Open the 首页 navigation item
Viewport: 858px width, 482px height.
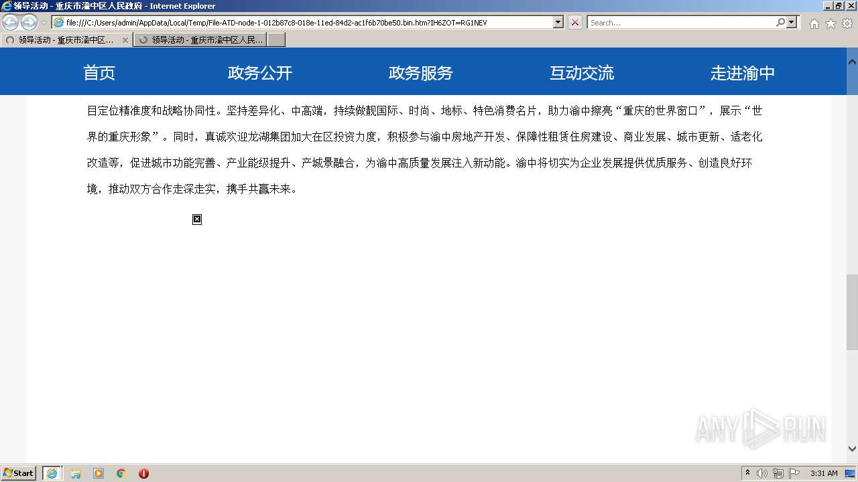coord(99,73)
